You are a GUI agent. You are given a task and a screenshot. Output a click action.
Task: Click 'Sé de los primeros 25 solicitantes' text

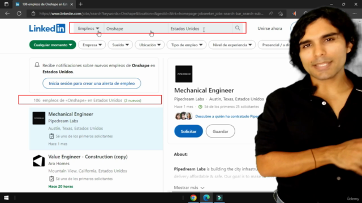point(231,107)
